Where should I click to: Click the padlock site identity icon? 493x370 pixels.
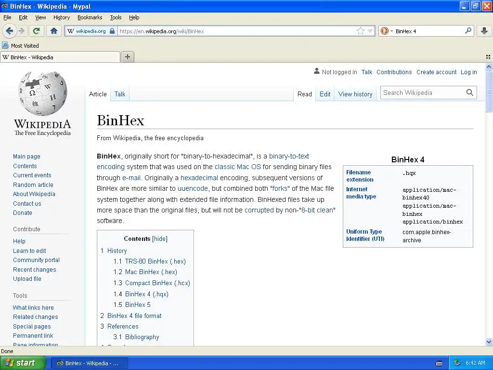(112, 31)
